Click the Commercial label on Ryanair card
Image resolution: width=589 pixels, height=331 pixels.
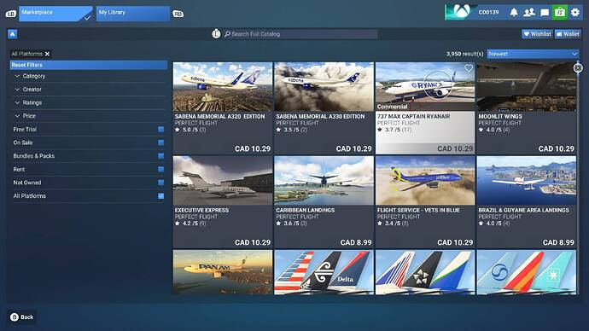(392, 107)
